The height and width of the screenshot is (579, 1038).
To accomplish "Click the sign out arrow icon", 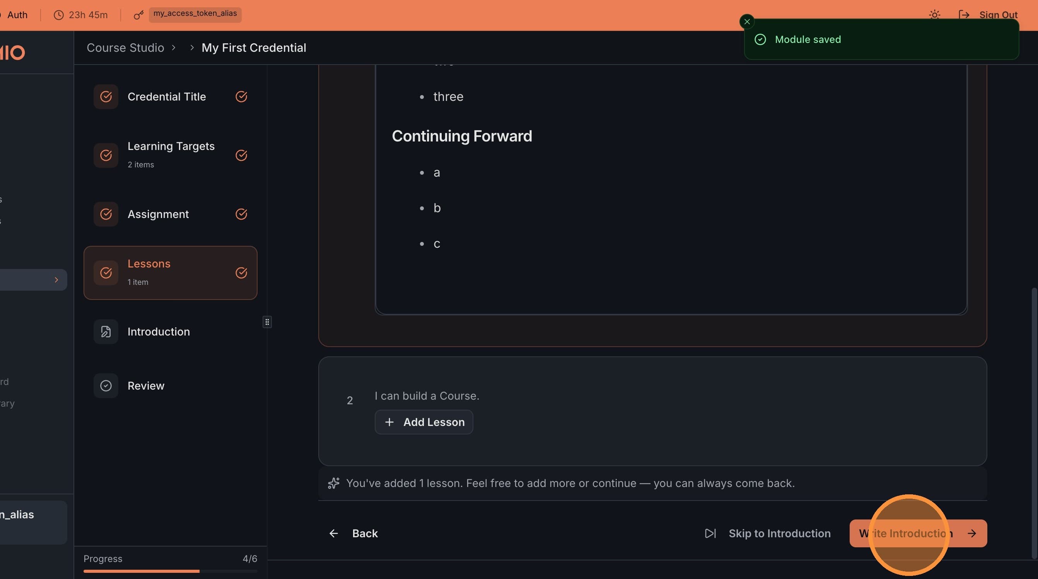I will [964, 15].
